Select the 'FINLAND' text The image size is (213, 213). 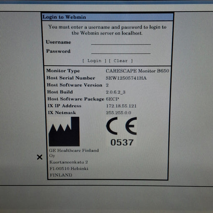(x=61, y=175)
